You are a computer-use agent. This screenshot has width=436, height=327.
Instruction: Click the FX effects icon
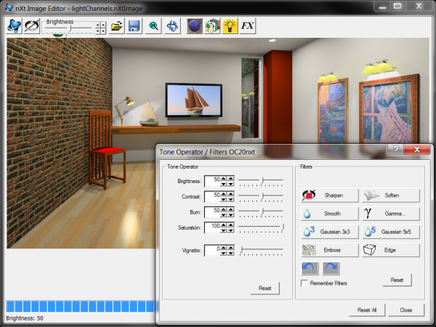point(248,26)
